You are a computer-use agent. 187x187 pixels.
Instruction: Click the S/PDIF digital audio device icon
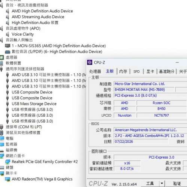(7, 52)
